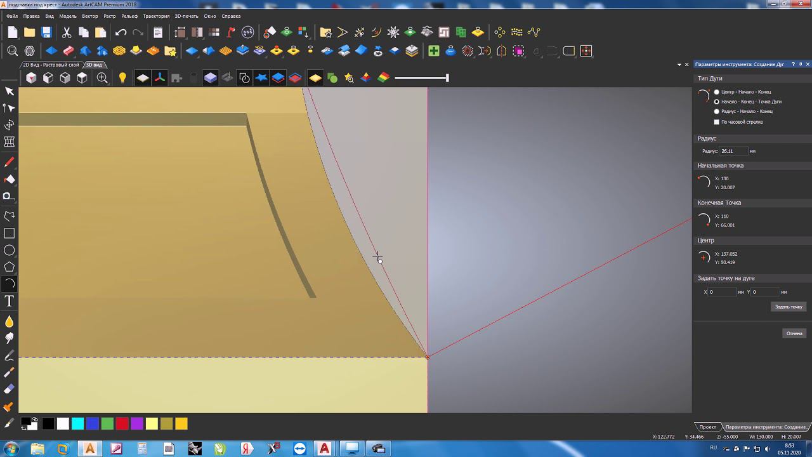Image resolution: width=812 pixels, height=457 pixels.
Task: Save the model with the floppy disk icon
Action: coord(46,32)
